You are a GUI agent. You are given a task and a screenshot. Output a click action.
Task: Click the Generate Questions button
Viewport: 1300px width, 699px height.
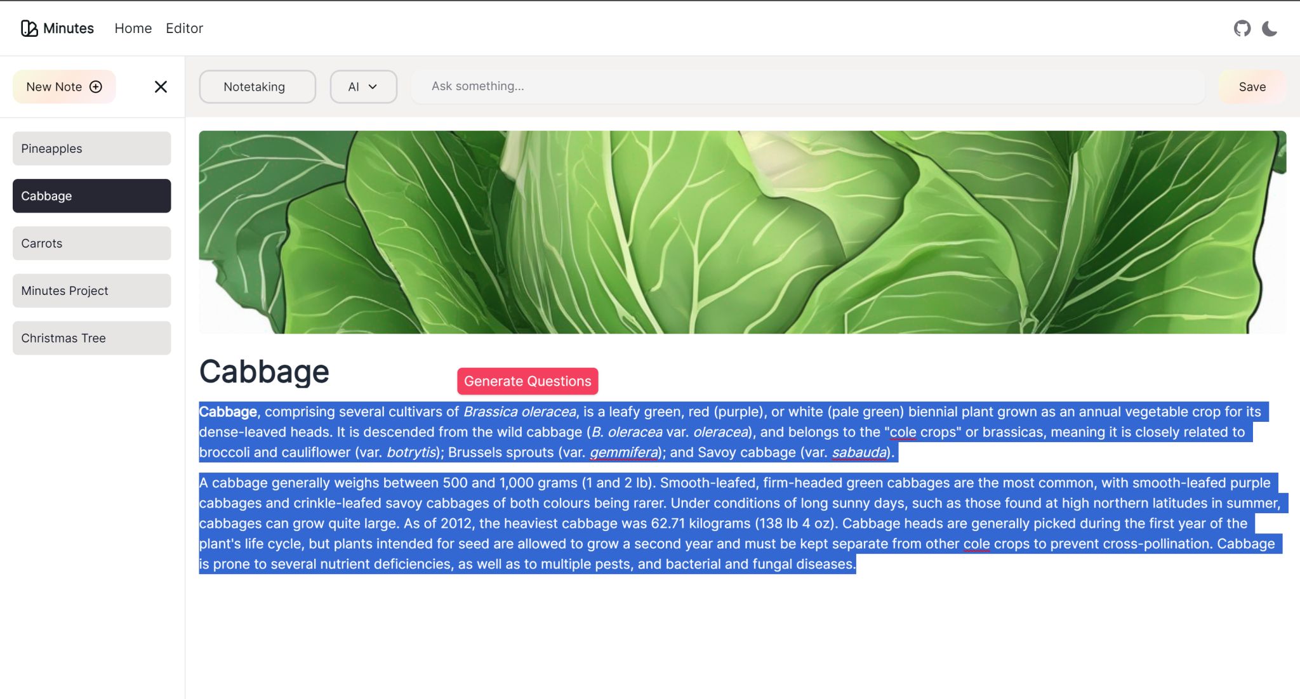527,381
